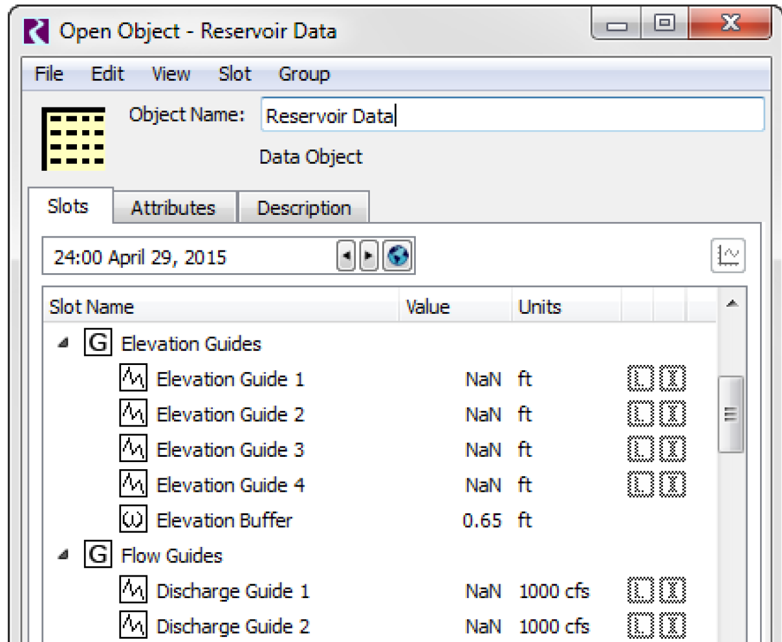The width and height of the screenshot is (782, 642).
Task: Collapse the Flow Guides group
Action: pyautogui.click(x=63, y=555)
